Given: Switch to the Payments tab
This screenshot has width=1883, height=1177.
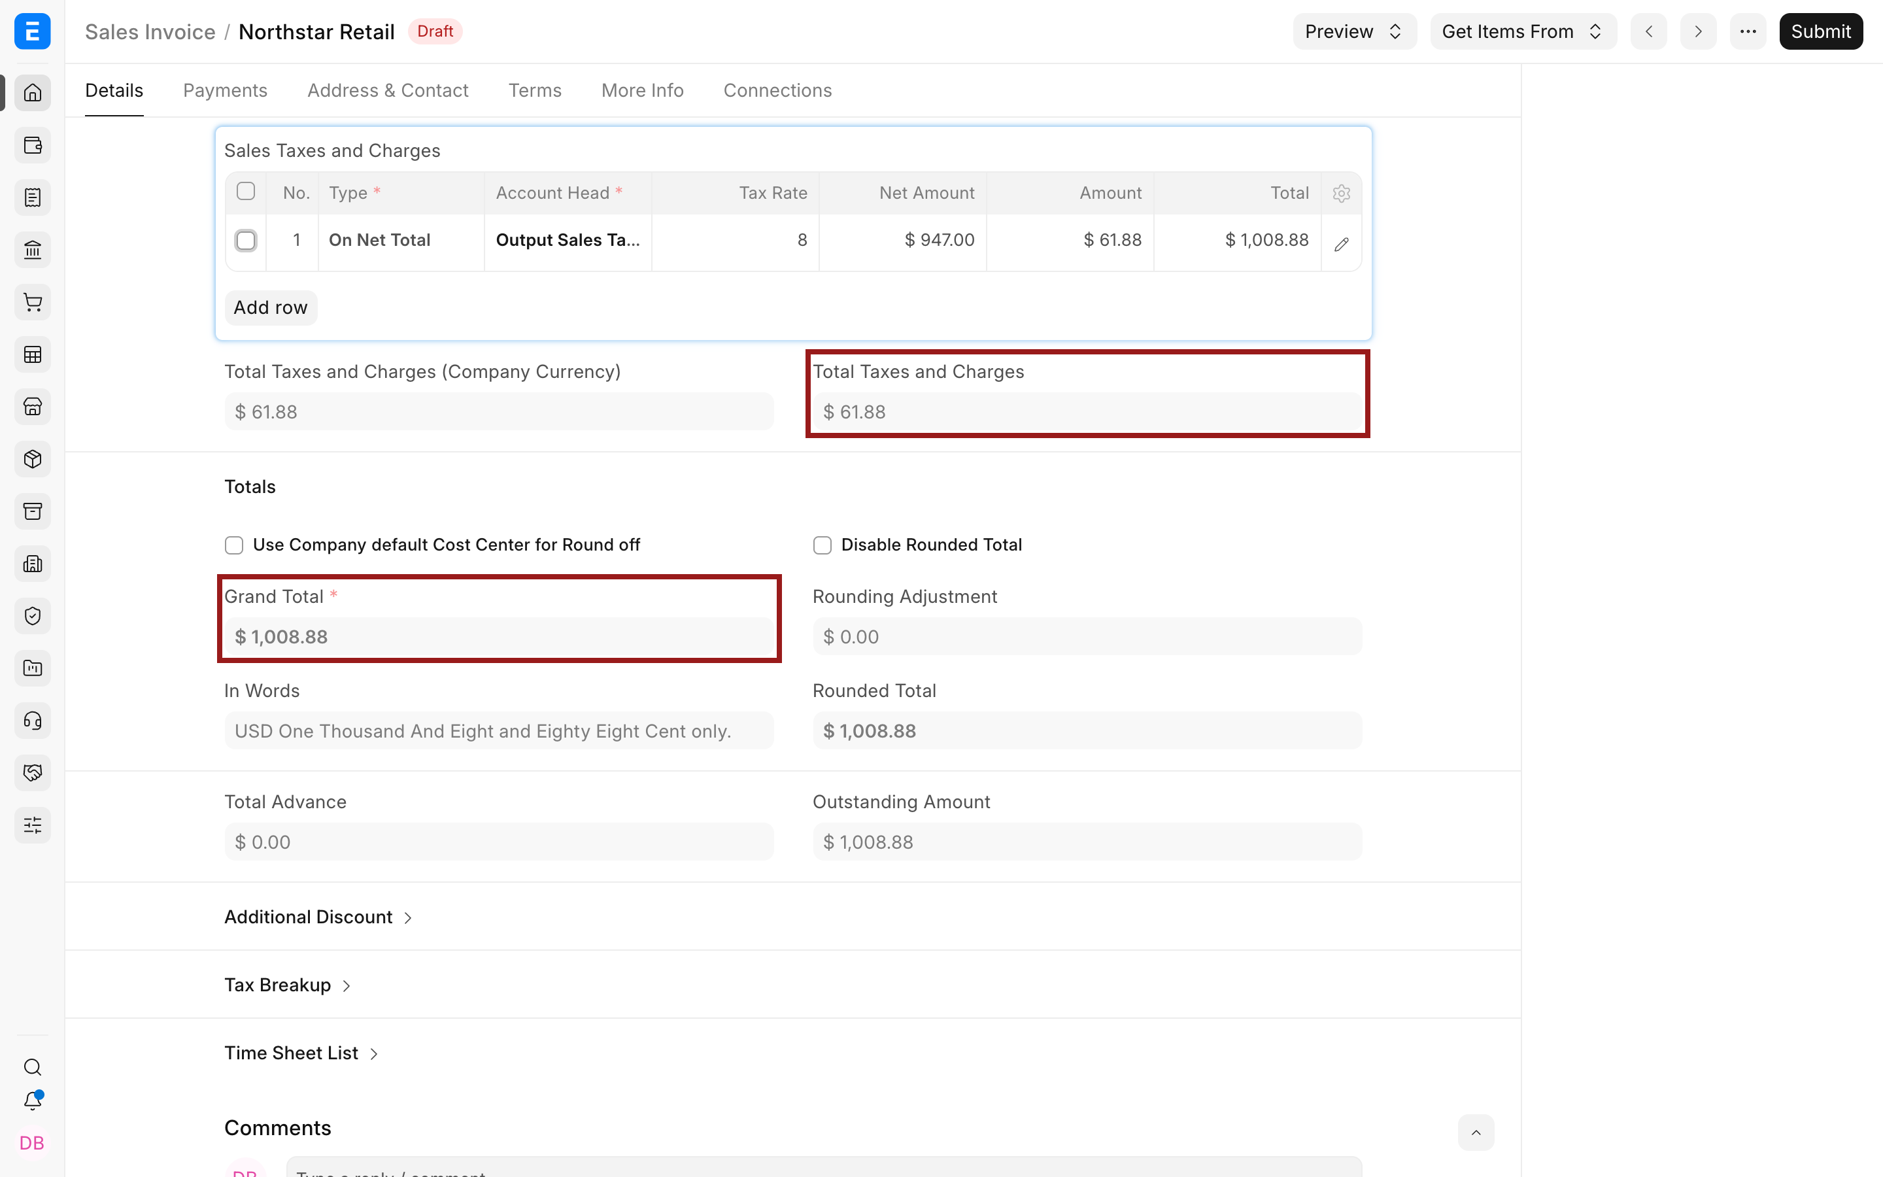Looking at the screenshot, I should tap(225, 90).
